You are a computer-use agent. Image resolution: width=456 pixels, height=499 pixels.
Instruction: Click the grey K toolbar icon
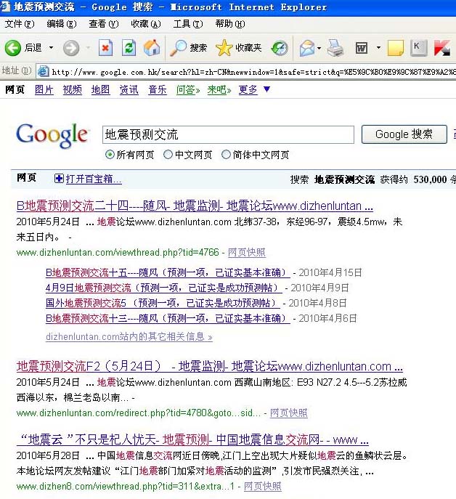click(418, 48)
